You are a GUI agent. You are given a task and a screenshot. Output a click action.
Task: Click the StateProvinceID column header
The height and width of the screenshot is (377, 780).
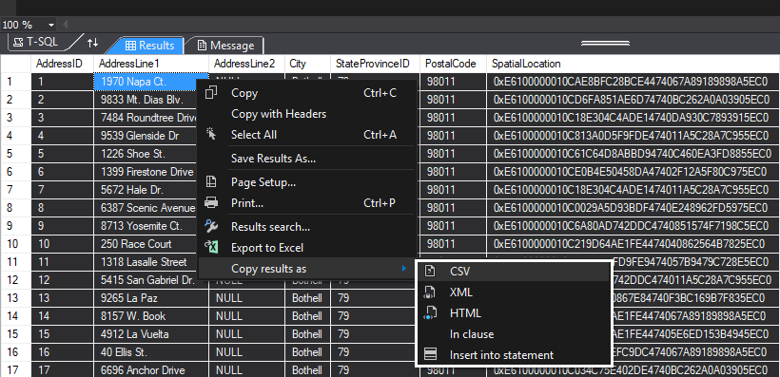pyautogui.click(x=375, y=64)
